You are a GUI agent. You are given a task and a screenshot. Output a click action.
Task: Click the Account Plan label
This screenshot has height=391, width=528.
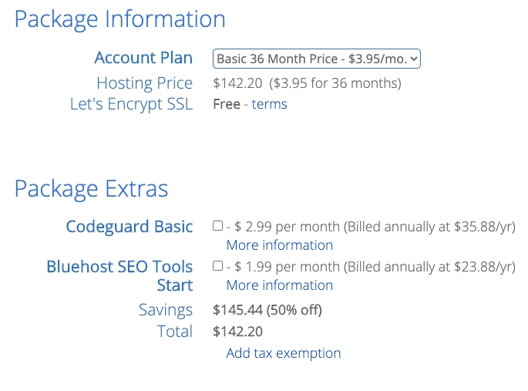(x=143, y=58)
